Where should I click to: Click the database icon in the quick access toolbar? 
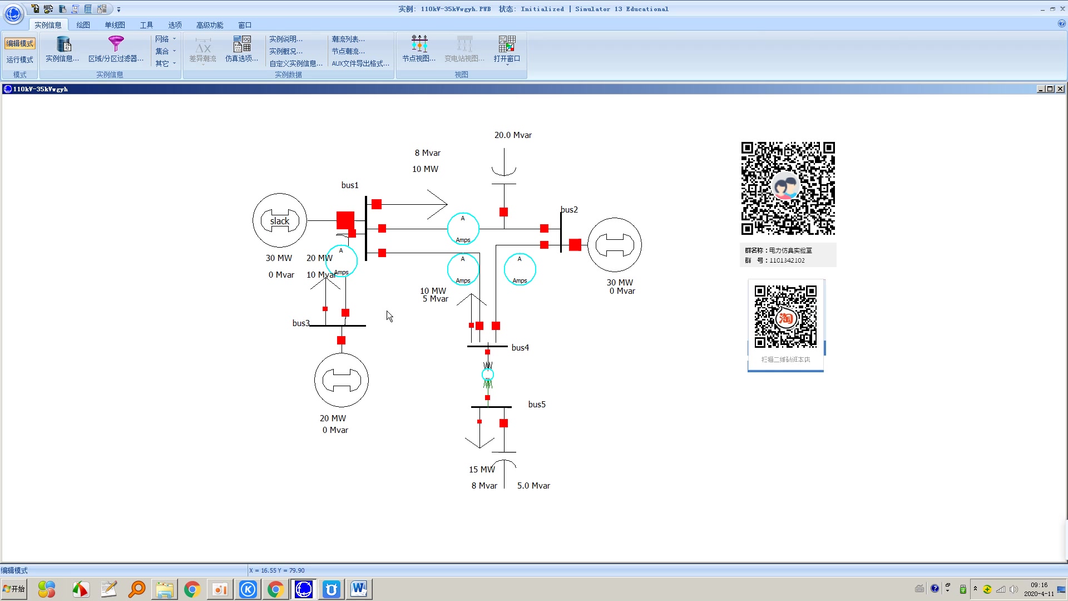(62, 9)
